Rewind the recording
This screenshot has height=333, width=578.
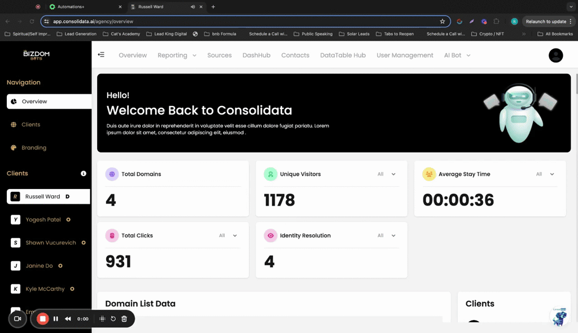point(68,319)
